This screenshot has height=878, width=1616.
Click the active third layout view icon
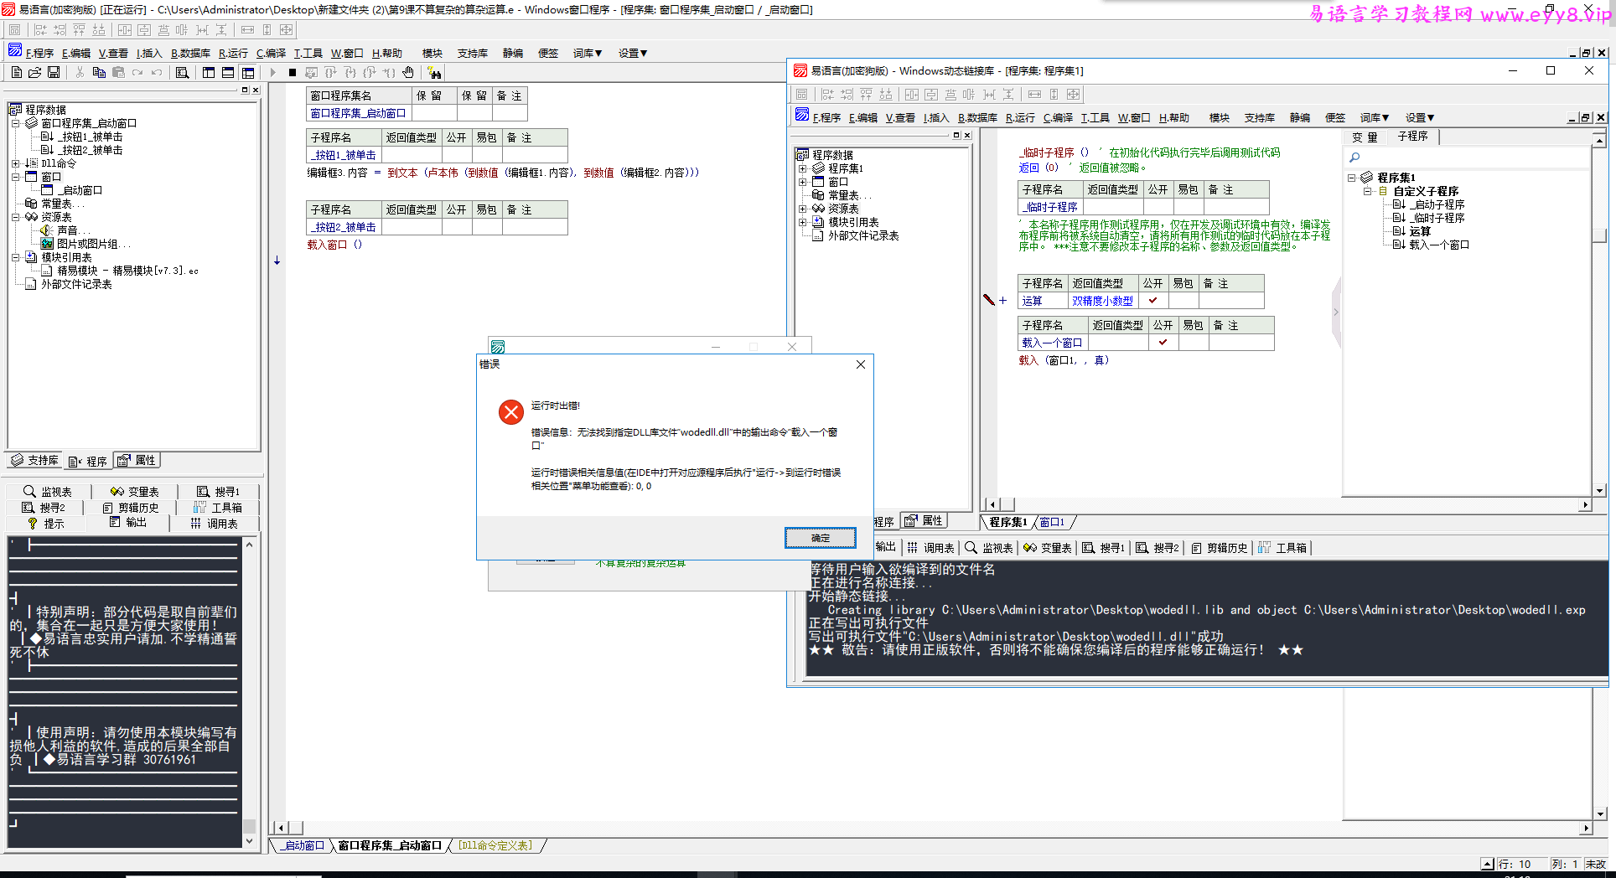[x=247, y=73]
